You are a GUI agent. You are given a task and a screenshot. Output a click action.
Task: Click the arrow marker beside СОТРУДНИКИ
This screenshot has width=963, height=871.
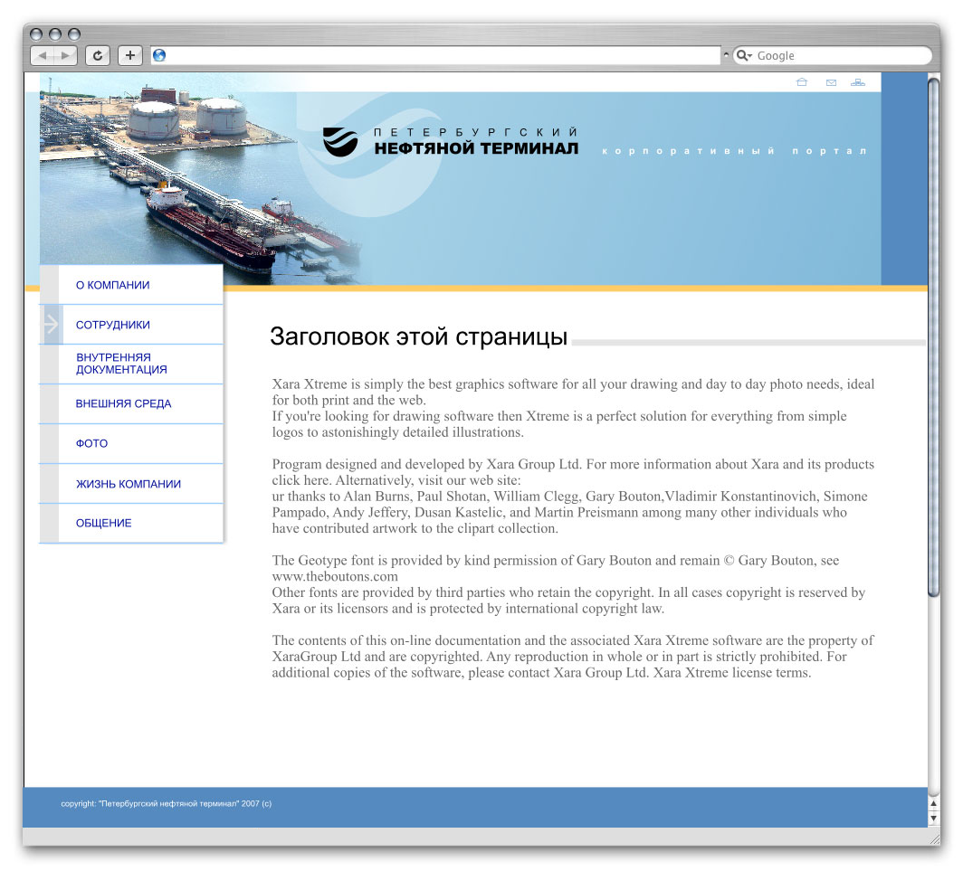(x=52, y=324)
